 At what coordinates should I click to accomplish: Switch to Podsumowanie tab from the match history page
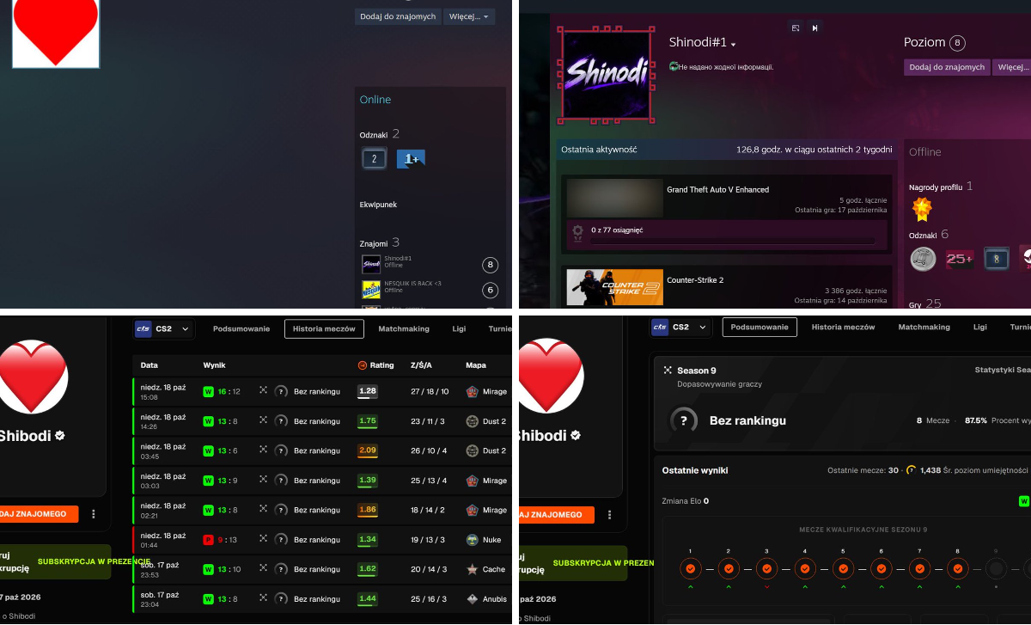tap(241, 328)
